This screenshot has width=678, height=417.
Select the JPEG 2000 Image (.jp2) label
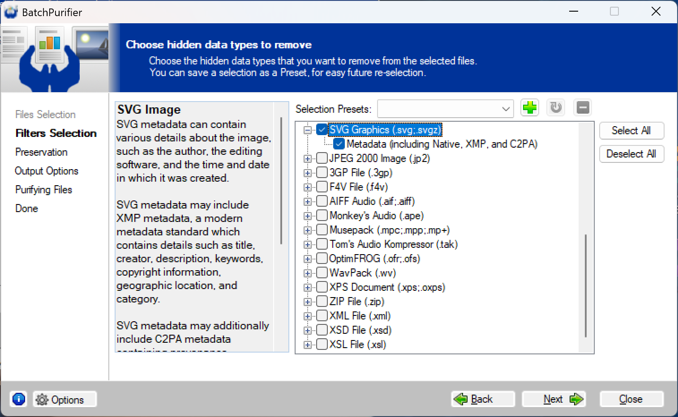pos(380,158)
